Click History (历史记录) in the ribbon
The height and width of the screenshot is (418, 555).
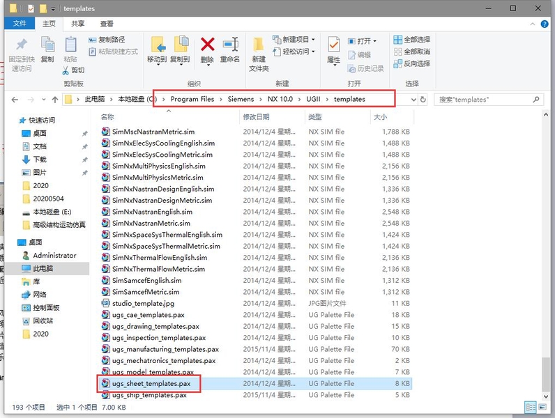pos(365,68)
